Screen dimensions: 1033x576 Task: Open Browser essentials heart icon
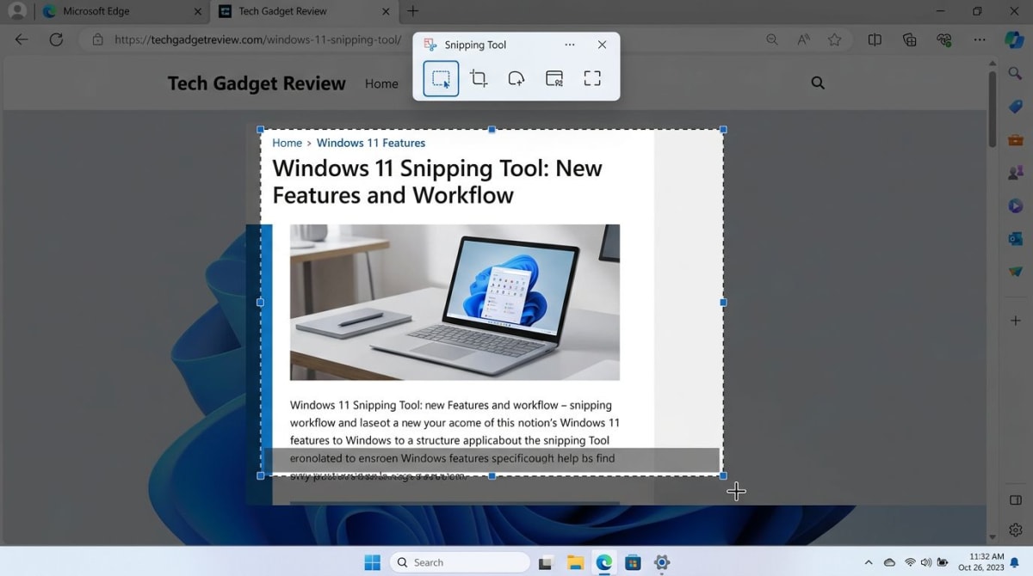tap(944, 40)
